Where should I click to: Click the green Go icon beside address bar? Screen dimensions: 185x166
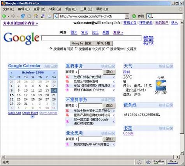[134, 16]
